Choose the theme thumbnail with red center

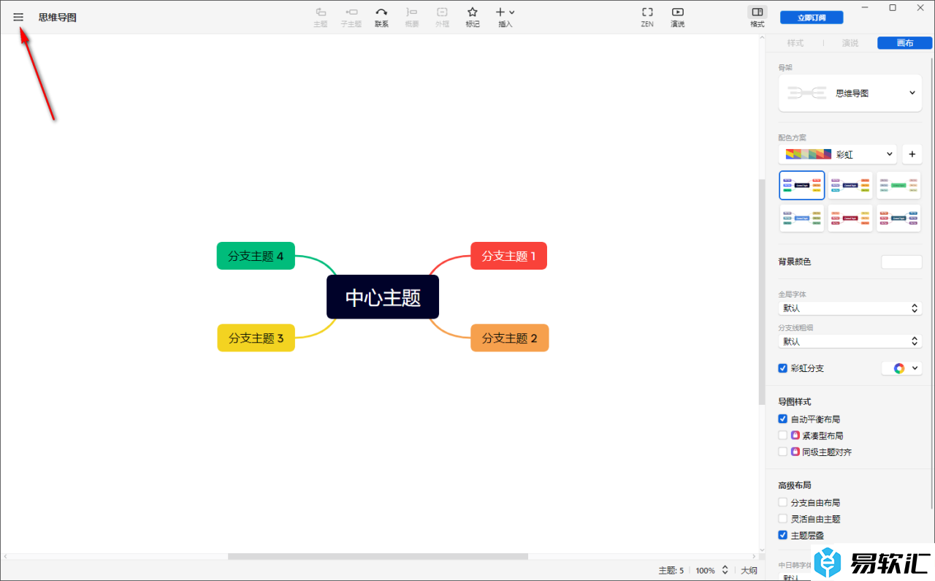pos(850,218)
